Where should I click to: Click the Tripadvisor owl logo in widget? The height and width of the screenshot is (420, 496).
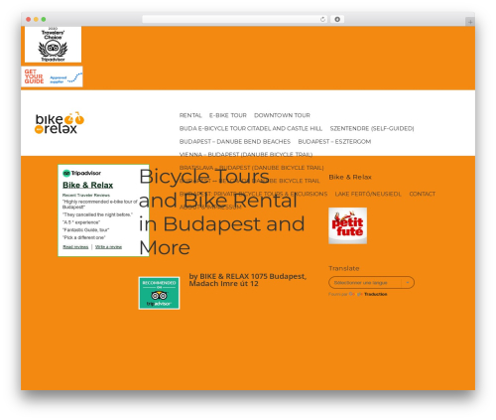coord(66,173)
